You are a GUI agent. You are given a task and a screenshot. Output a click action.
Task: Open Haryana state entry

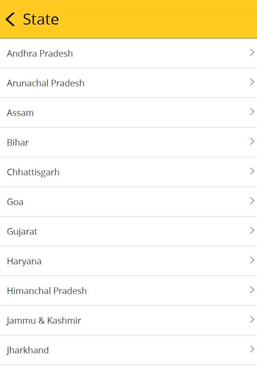(24, 261)
